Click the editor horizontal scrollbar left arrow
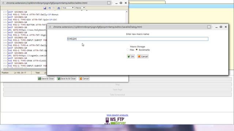Screen dimensions: 234x131 point(2,69)
